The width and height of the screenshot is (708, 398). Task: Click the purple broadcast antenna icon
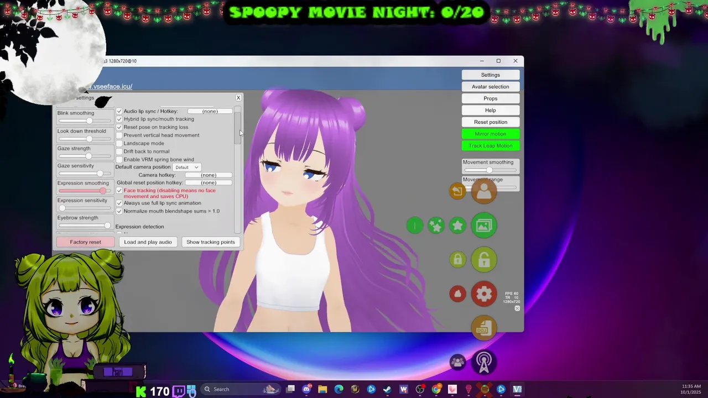point(484,363)
